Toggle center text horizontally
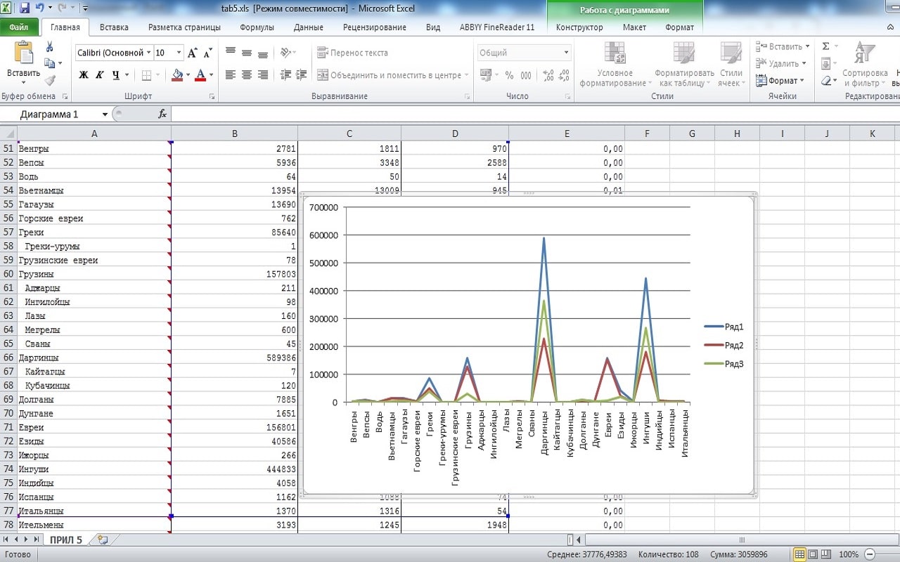Image resolution: width=900 pixels, height=562 pixels. [x=247, y=75]
